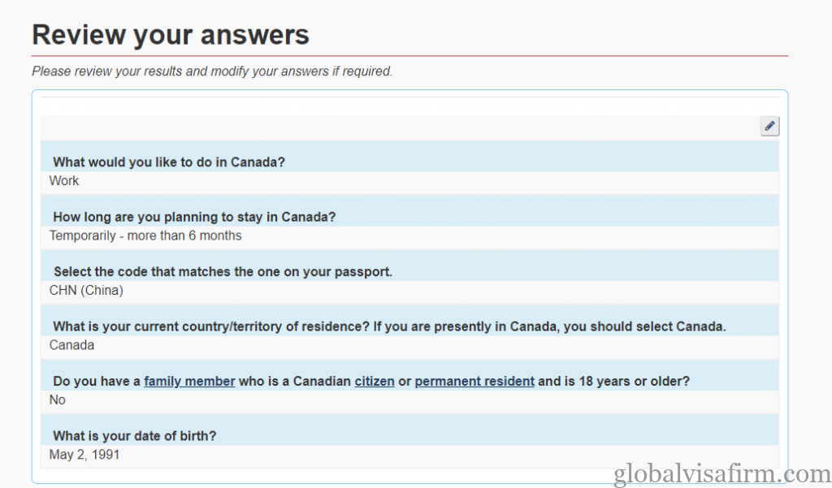Image resolution: width=832 pixels, height=488 pixels.
Task: Select the What would you like to do question
Action: coord(169,162)
